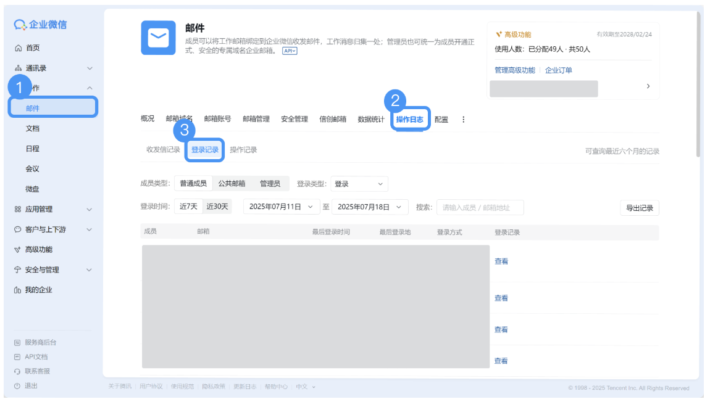
Task: Select 近30天 login time range
Action: pos(217,207)
